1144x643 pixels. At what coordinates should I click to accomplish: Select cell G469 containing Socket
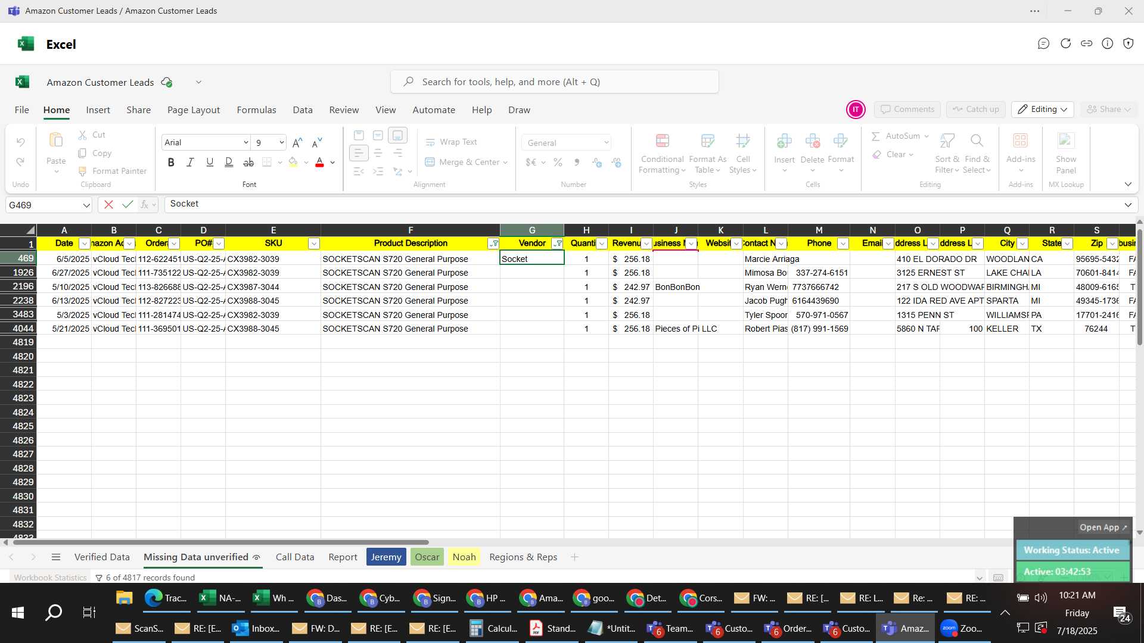[x=531, y=259]
